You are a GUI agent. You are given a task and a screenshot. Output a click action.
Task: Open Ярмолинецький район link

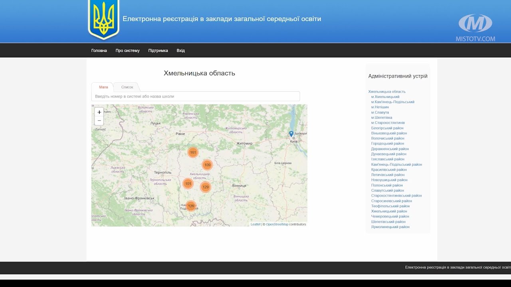390,227
